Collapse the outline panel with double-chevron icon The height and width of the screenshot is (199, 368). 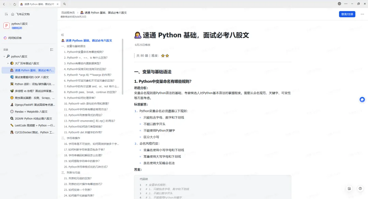click(x=62, y=35)
